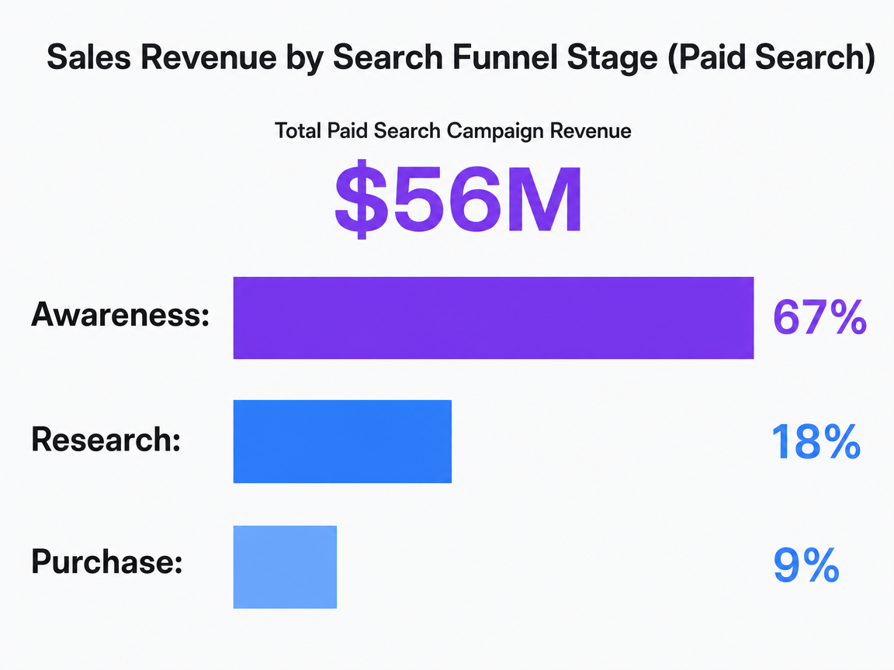
Task: Click the 9% value
Action: tap(806, 565)
